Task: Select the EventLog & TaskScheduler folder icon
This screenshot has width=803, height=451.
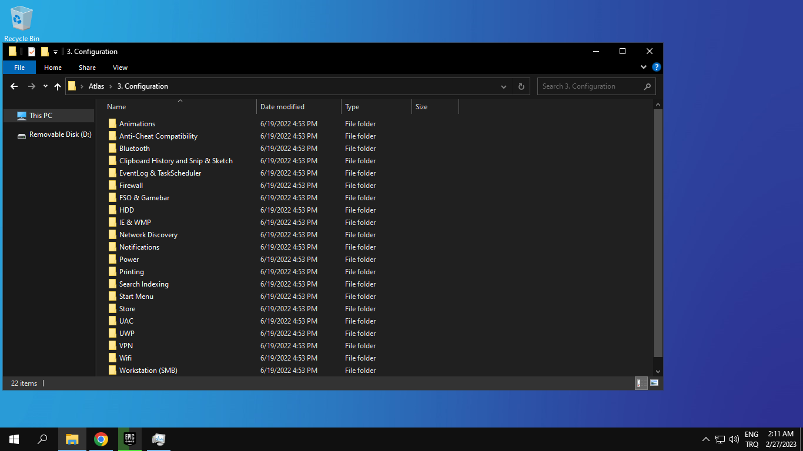Action: (x=113, y=173)
